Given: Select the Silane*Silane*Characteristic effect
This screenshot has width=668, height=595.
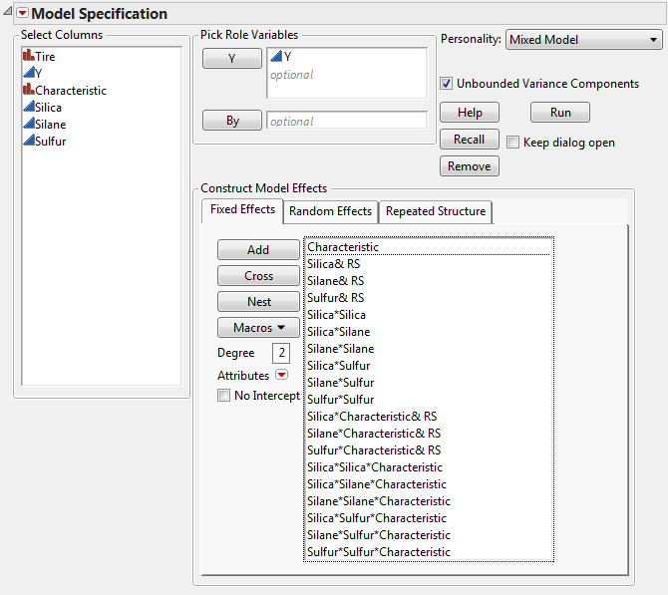Looking at the screenshot, I should click(x=429, y=501).
